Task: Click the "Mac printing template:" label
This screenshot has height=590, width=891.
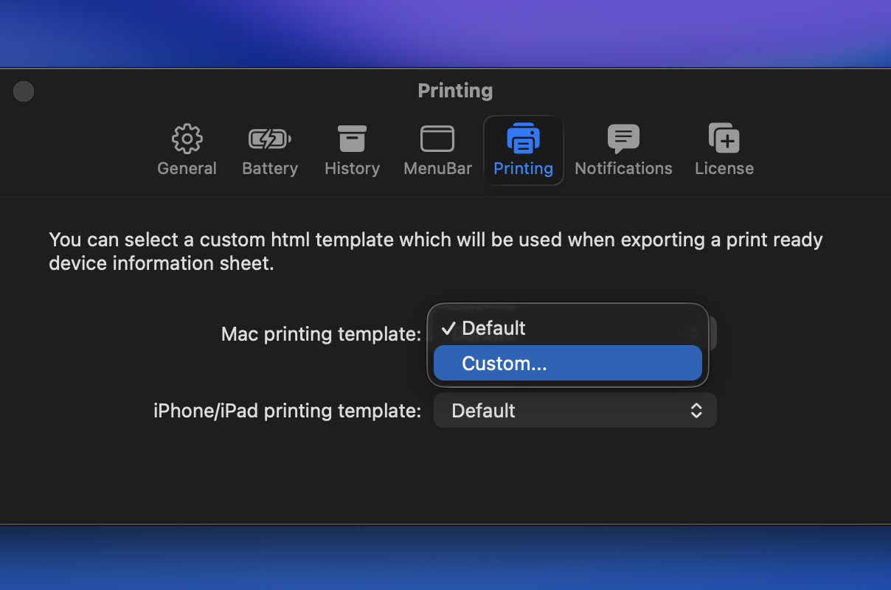Action: coord(321,334)
